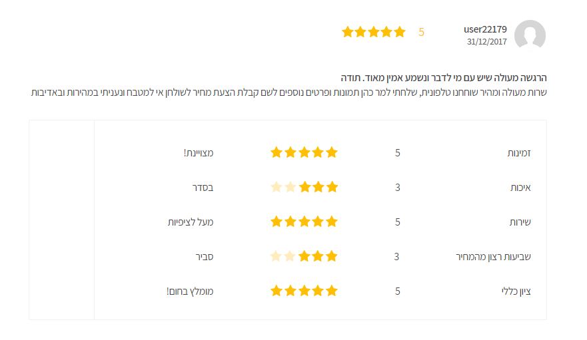Click the זמינות category label
The height and width of the screenshot is (340, 587).
click(x=519, y=152)
